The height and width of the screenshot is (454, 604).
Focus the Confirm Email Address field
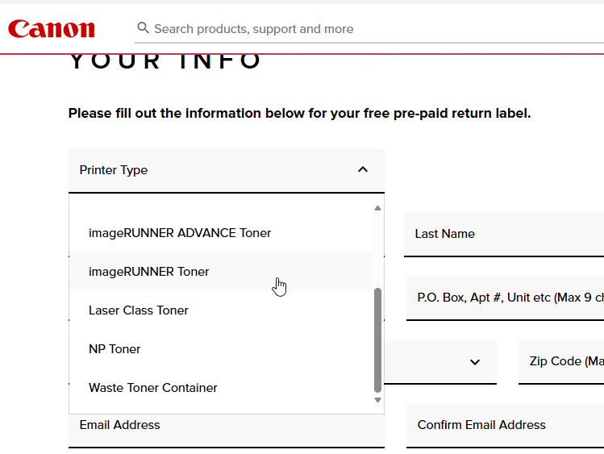coord(506,425)
